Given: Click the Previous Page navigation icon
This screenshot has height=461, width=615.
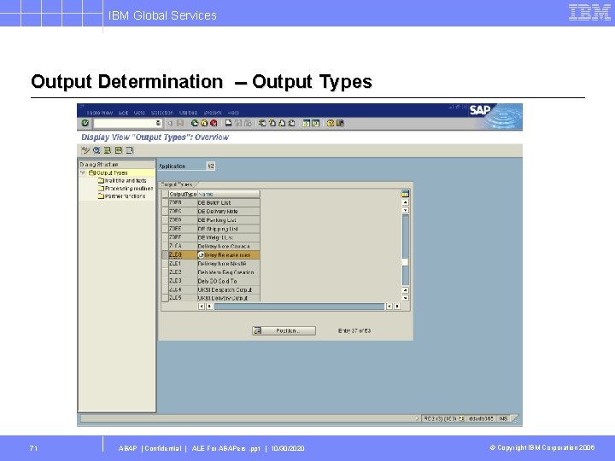Looking at the screenshot, I should [x=272, y=123].
